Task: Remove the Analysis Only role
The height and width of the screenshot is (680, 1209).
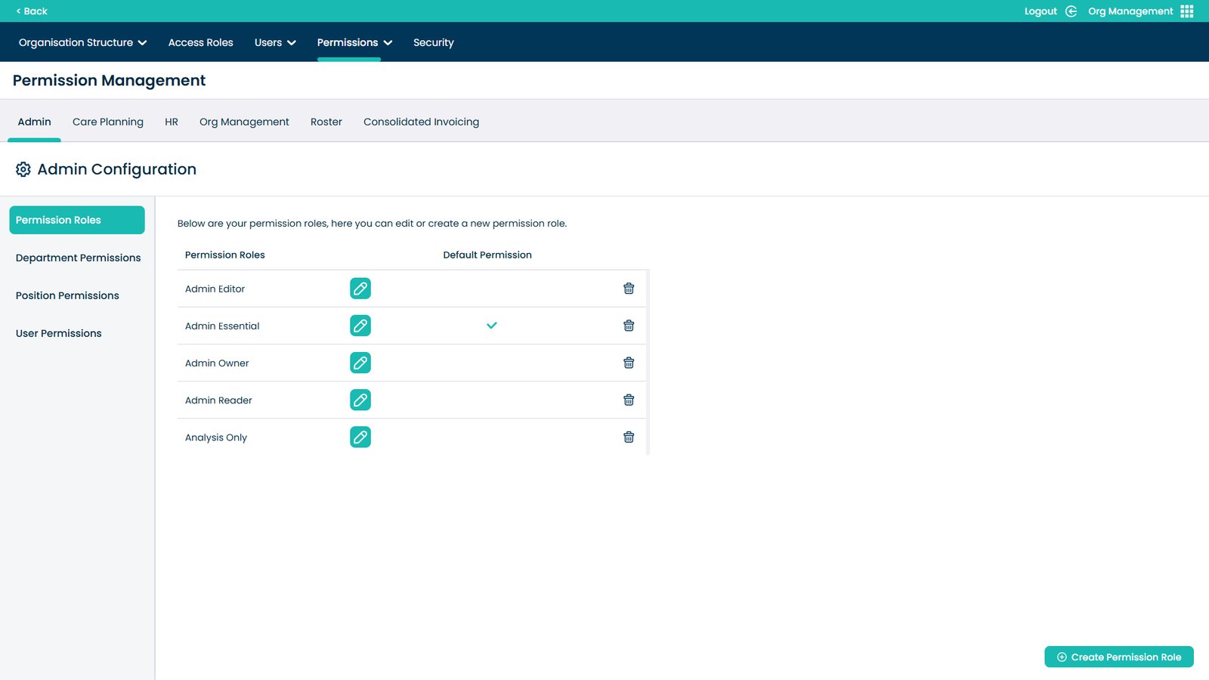Action: tap(628, 437)
